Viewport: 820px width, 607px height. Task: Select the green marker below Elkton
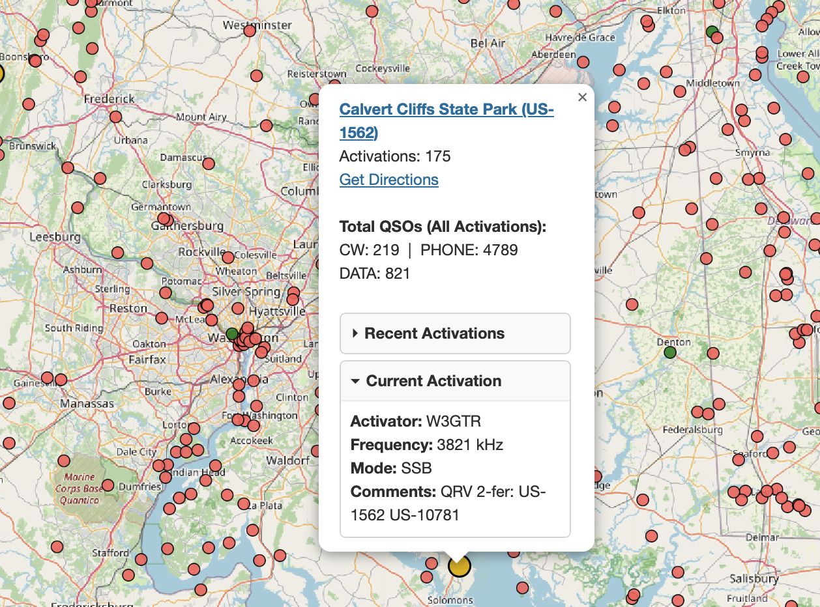tap(712, 31)
